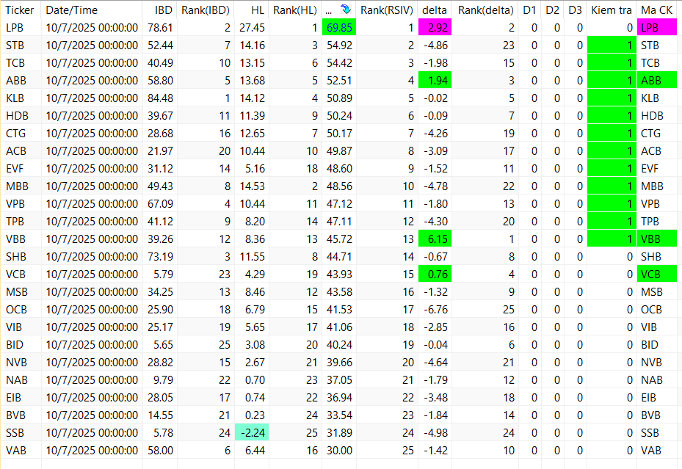Image resolution: width=682 pixels, height=469 pixels.
Task: Select the CTG ticker cell in the Ticker column
Action: click(x=21, y=134)
